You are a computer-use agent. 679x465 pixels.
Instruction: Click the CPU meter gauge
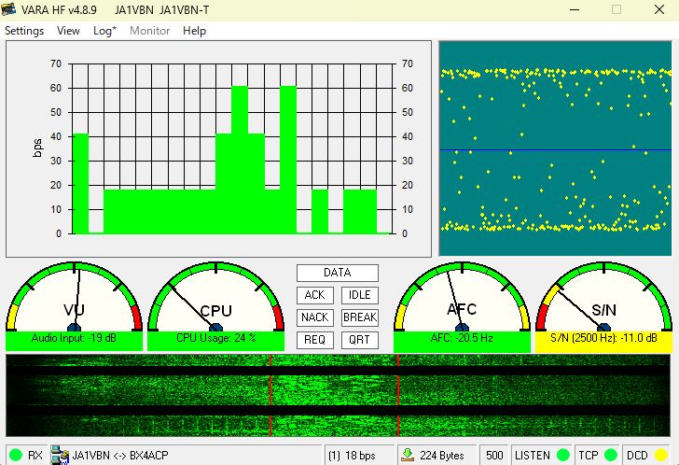215,297
